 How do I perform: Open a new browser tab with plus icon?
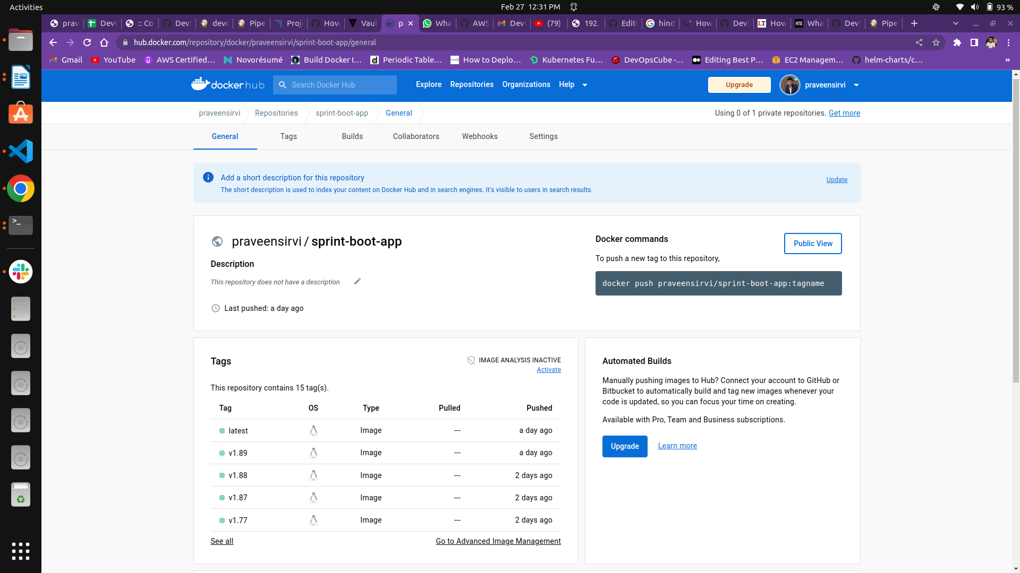click(914, 23)
